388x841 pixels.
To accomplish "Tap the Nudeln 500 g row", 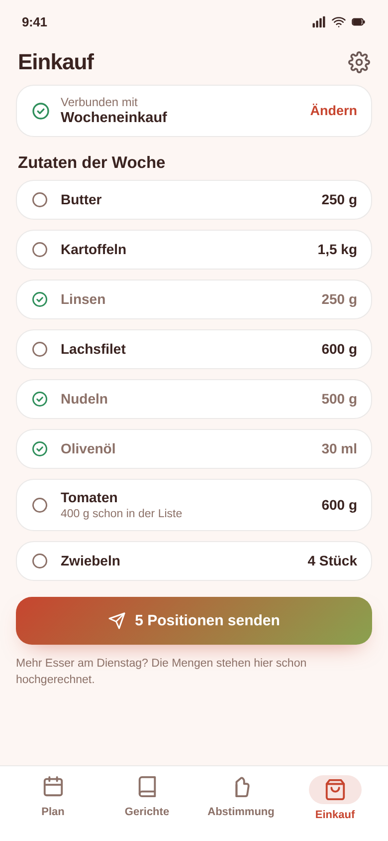I will tap(194, 399).
